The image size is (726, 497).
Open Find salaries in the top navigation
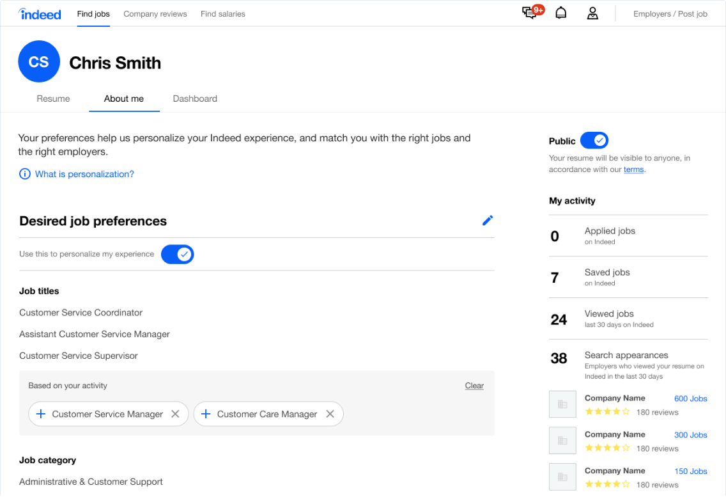point(222,13)
